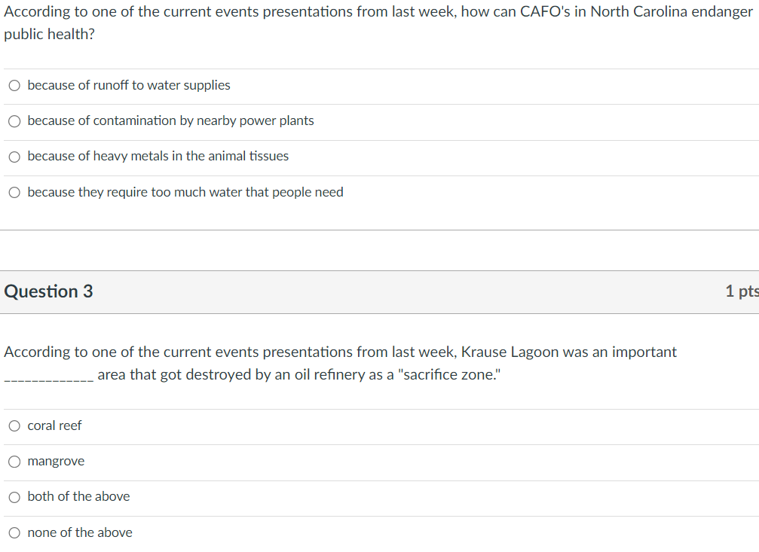Click the 'coral reef' answer label text

click(x=54, y=425)
